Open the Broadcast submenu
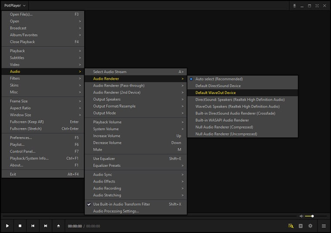This screenshot has width=331, height=233. (43, 28)
